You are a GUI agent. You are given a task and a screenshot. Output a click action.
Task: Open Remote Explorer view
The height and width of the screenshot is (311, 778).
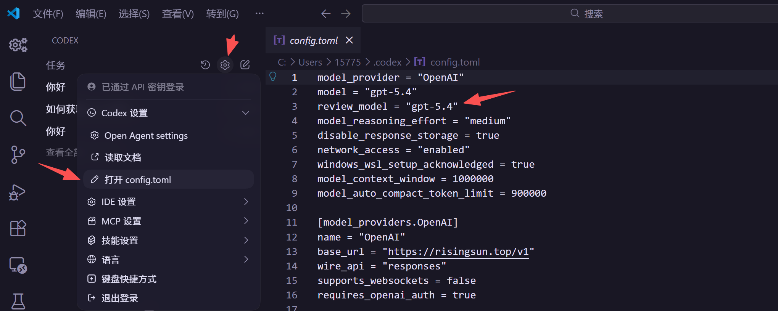point(18,265)
